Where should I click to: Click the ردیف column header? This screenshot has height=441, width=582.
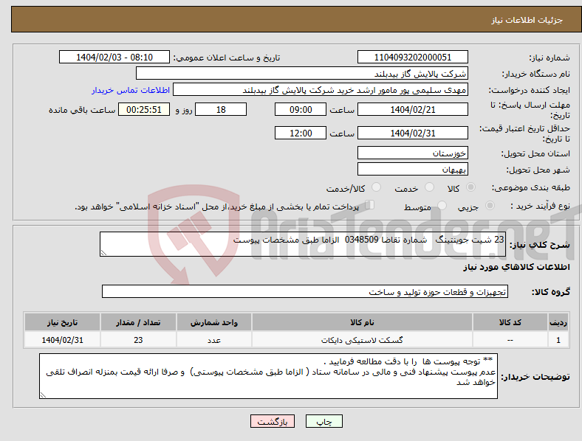pos(558,322)
